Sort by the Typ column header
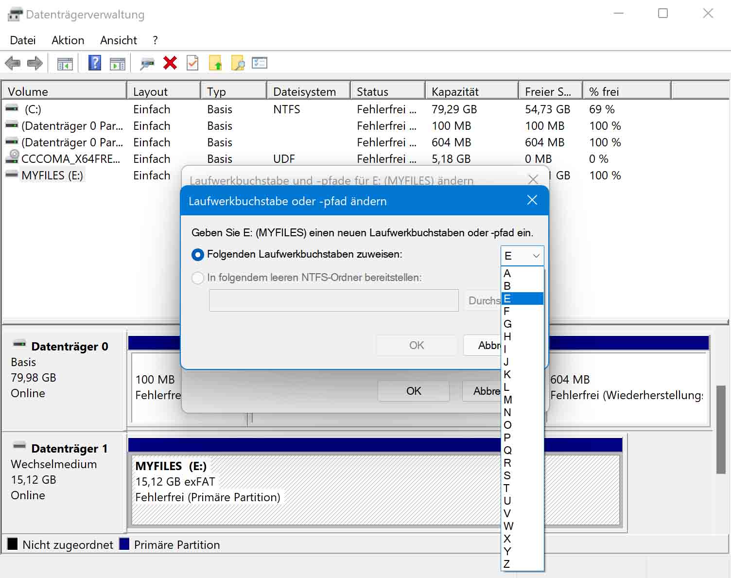Viewport: 731px width, 578px height. point(234,91)
